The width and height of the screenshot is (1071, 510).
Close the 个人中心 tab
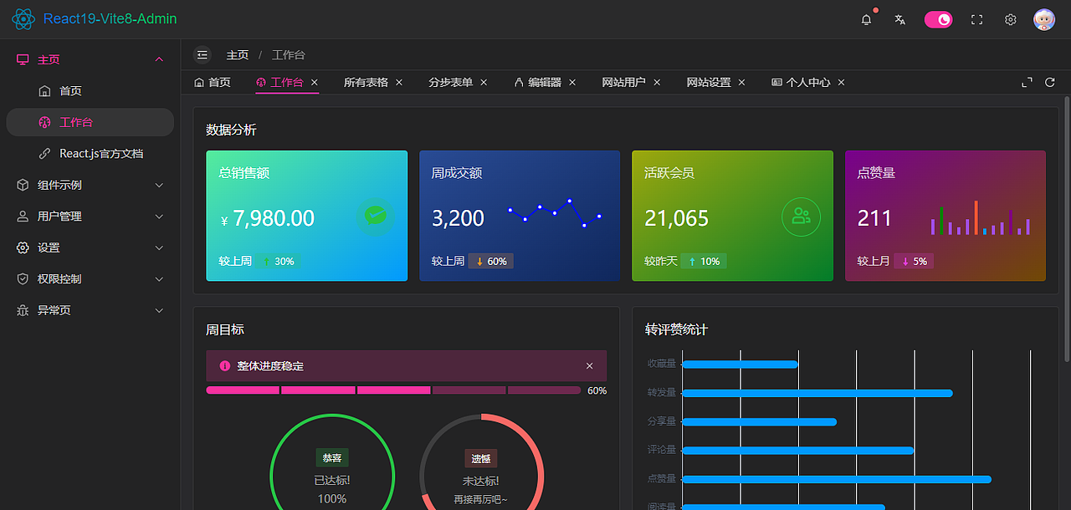pos(841,82)
